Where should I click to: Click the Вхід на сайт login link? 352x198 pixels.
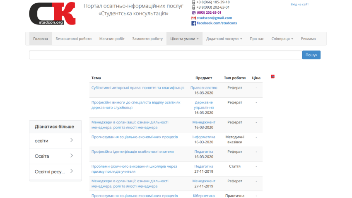pos(299,4)
